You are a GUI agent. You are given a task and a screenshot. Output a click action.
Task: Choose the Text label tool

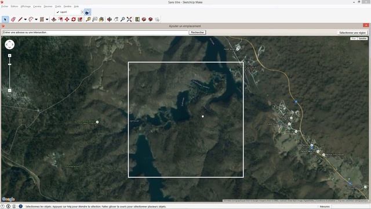tap(95, 19)
